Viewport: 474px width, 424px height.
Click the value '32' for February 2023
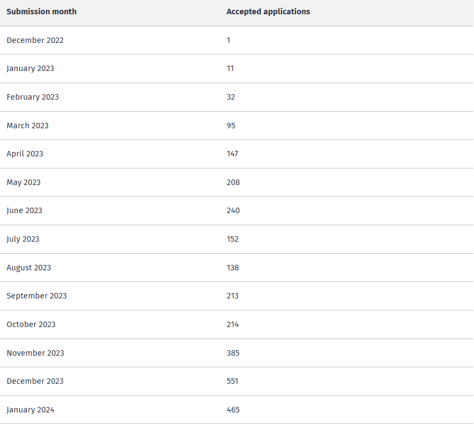[231, 97]
